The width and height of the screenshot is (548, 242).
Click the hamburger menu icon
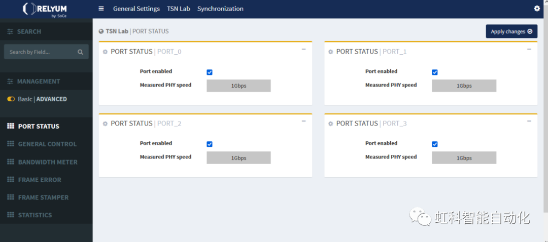click(101, 9)
